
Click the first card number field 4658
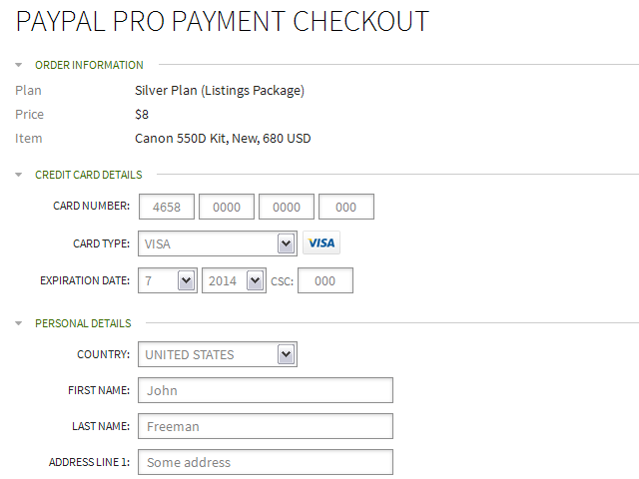click(x=167, y=207)
